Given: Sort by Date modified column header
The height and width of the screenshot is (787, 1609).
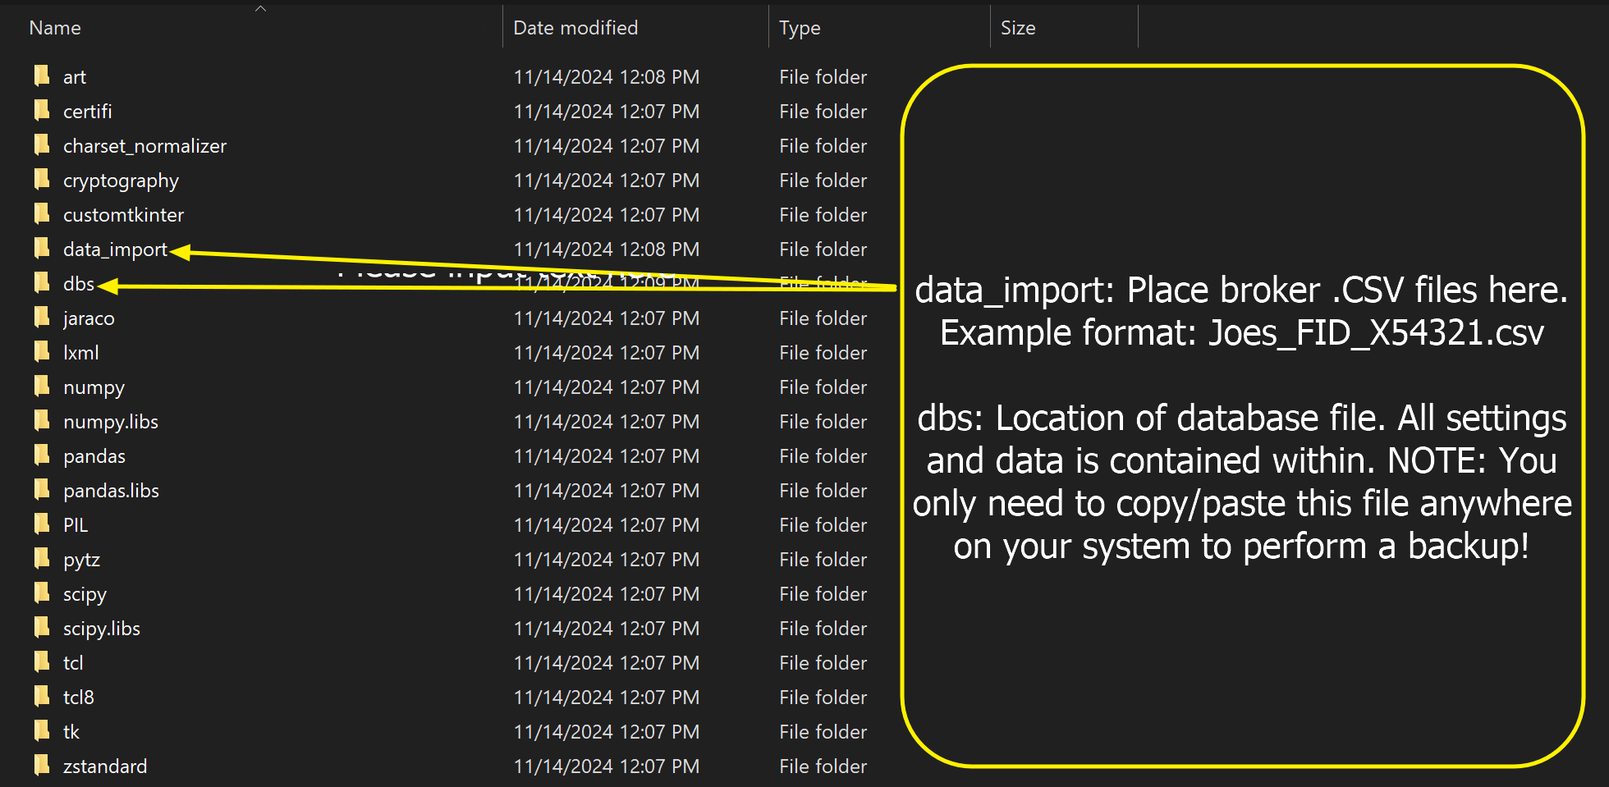Looking at the screenshot, I should 575,28.
